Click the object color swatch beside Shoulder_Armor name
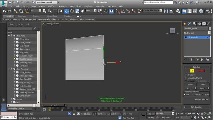The width and height of the screenshot is (213, 120). 210,28
